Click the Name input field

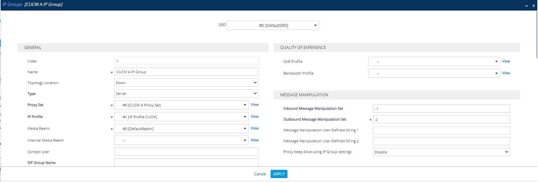coord(186,72)
